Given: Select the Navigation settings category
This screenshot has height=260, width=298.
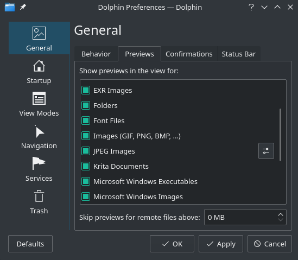Looking at the screenshot, I should pos(39,137).
